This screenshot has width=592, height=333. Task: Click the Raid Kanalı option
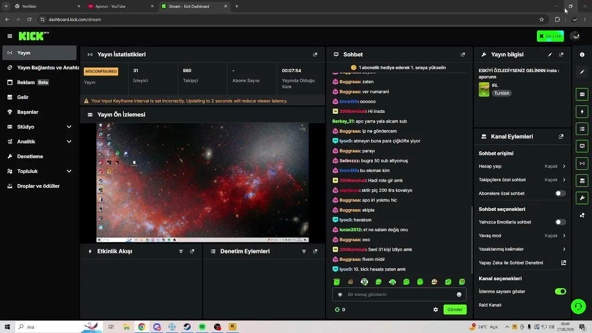click(x=490, y=305)
